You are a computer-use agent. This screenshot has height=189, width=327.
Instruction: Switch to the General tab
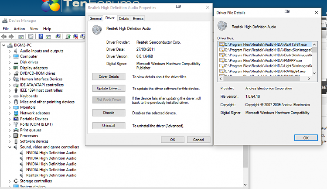coord(95,19)
